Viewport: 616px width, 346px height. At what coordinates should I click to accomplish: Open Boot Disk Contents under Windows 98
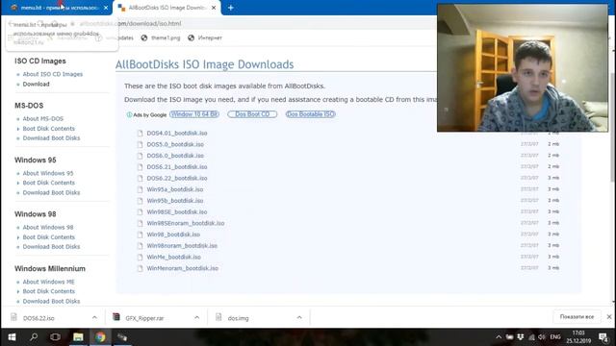(x=48, y=237)
